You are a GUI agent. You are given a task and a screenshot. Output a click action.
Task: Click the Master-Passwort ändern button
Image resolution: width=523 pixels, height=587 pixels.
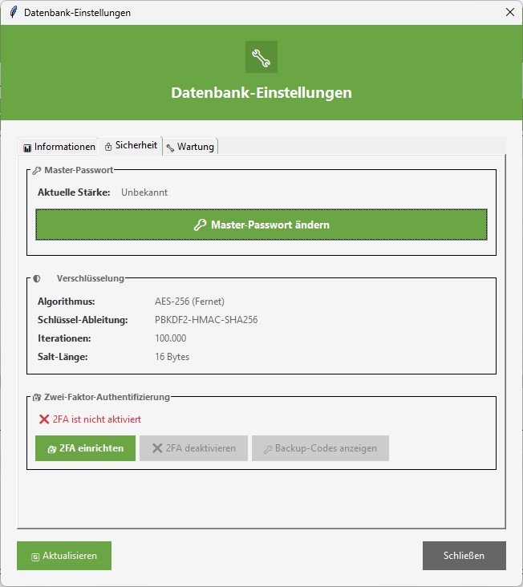(261, 225)
